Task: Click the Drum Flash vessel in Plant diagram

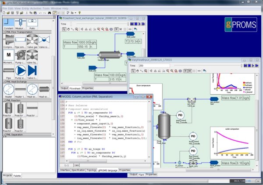Action: coord(164,126)
